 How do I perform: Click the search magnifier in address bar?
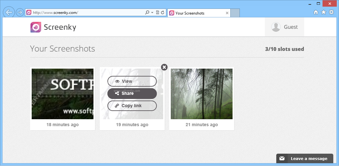pyautogui.click(x=147, y=13)
